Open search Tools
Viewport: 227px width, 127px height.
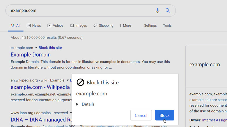pos(167,26)
